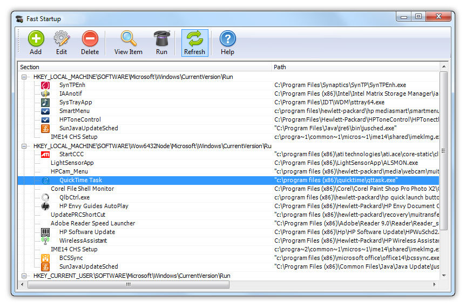Viewport: 466px width, 307px height.
Task: Select the SynTPEnh startup entry
Action: (x=72, y=85)
